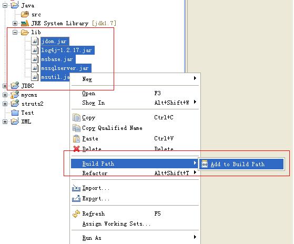The image size is (294, 244).
Task: Choose Add to Build Path
Action: pos(241,164)
